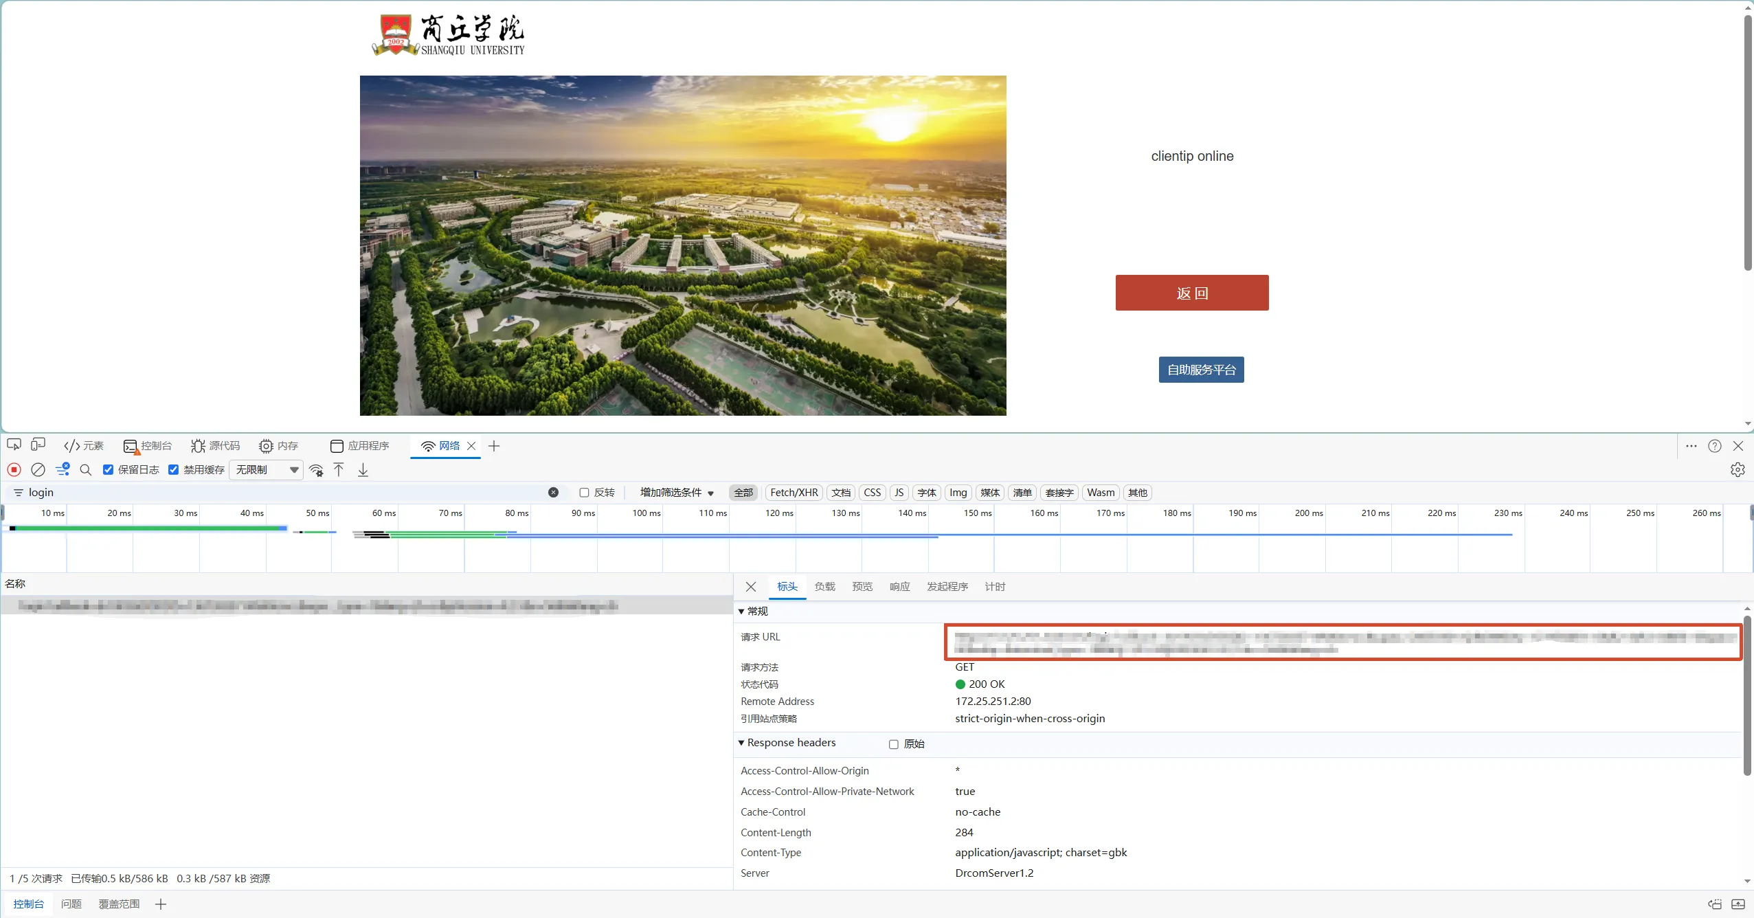Click the inspect element picker icon
This screenshot has height=918, width=1754.
pos(14,445)
